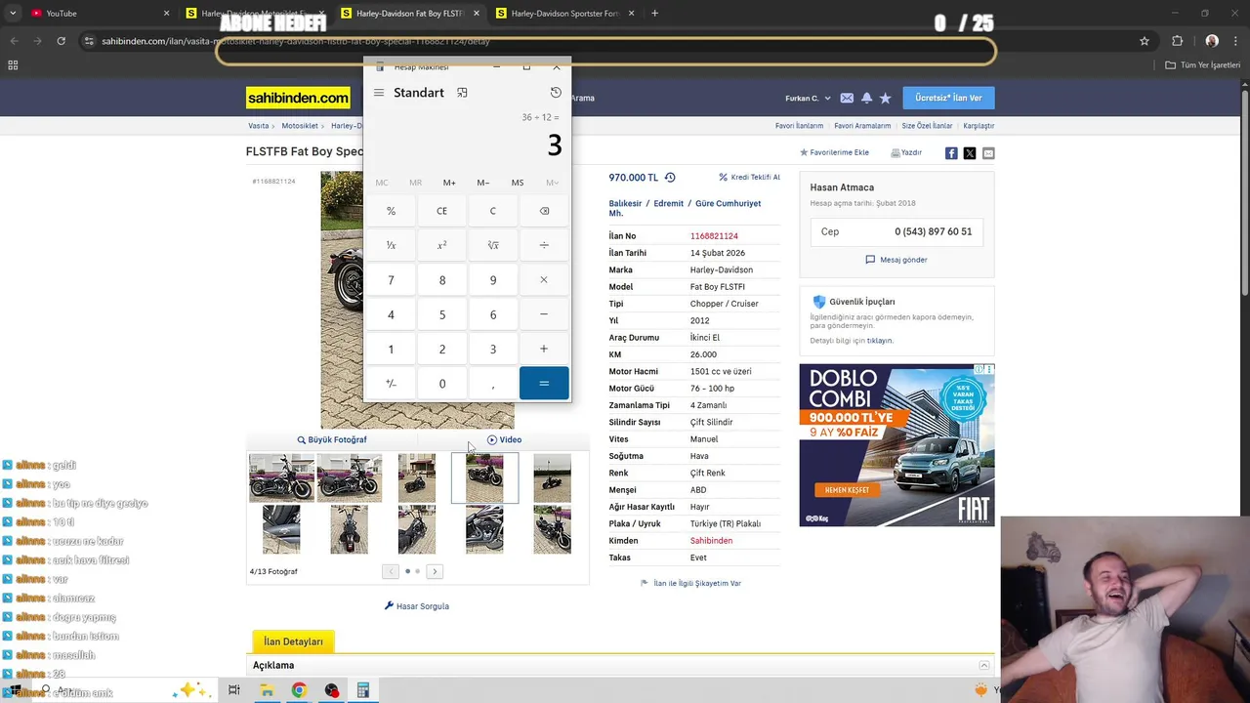Click Kredi Teklifi Al link
Viewport: 1250px width, 703px height.
tap(749, 178)
